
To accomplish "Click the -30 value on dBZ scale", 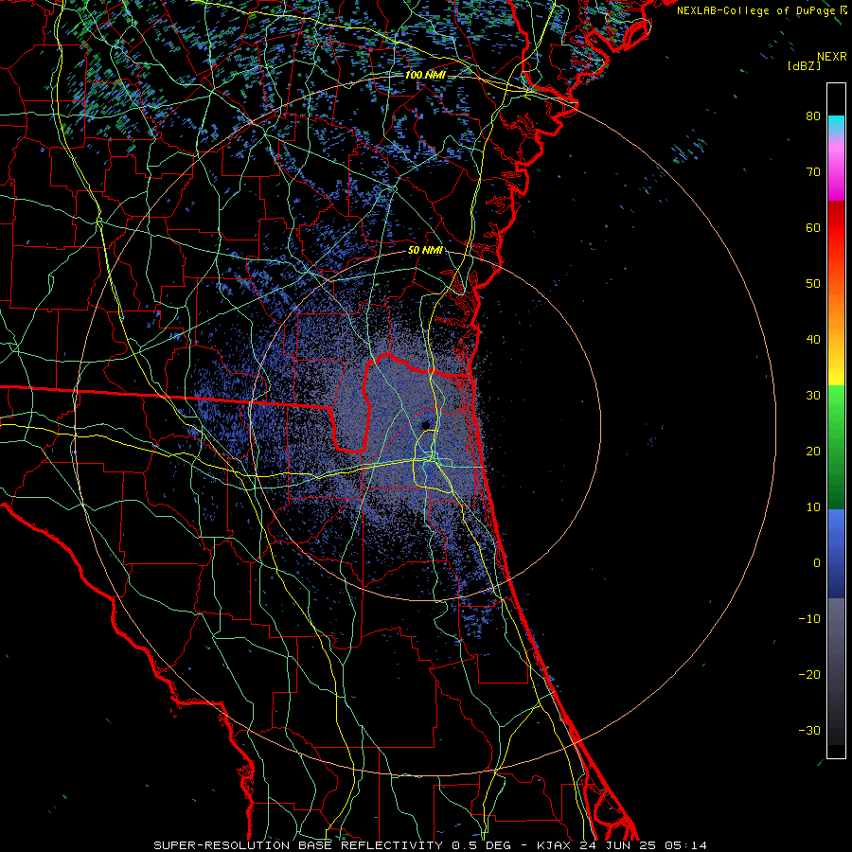I will point(809,732).
